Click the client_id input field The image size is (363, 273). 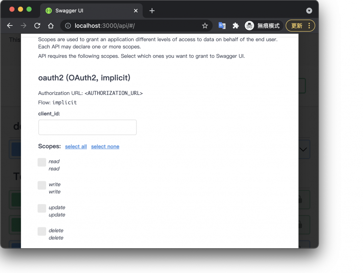click(x=88, y=127)
